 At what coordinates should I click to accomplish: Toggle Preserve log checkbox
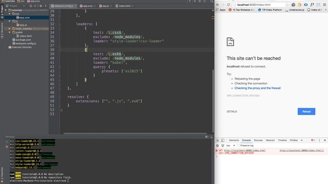click(x=238, y=145)
